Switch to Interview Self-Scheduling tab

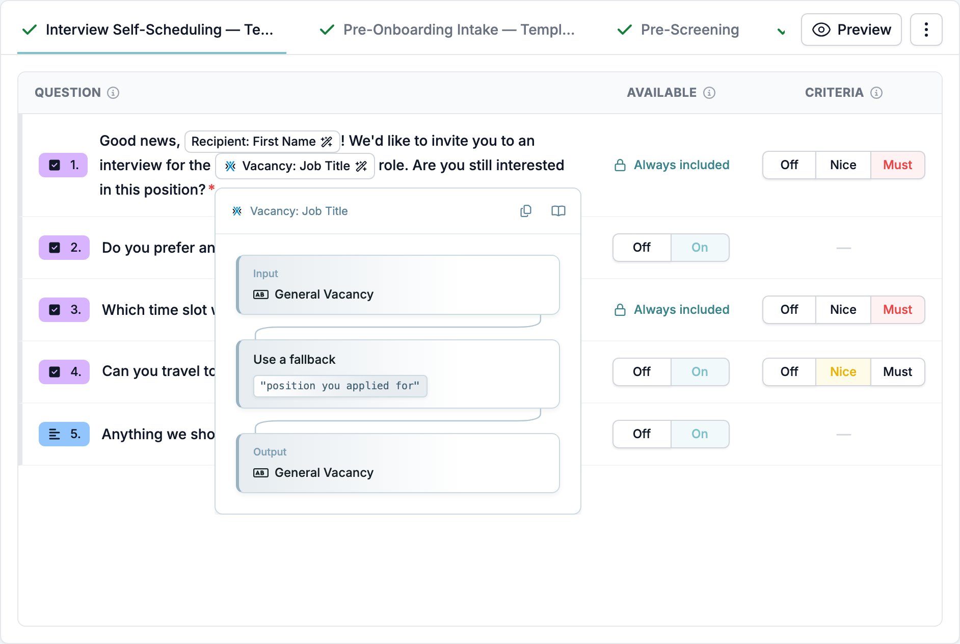[x=151, y=30]
